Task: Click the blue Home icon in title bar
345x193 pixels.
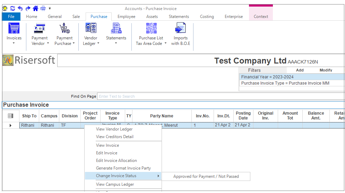Action: point(35,8)
